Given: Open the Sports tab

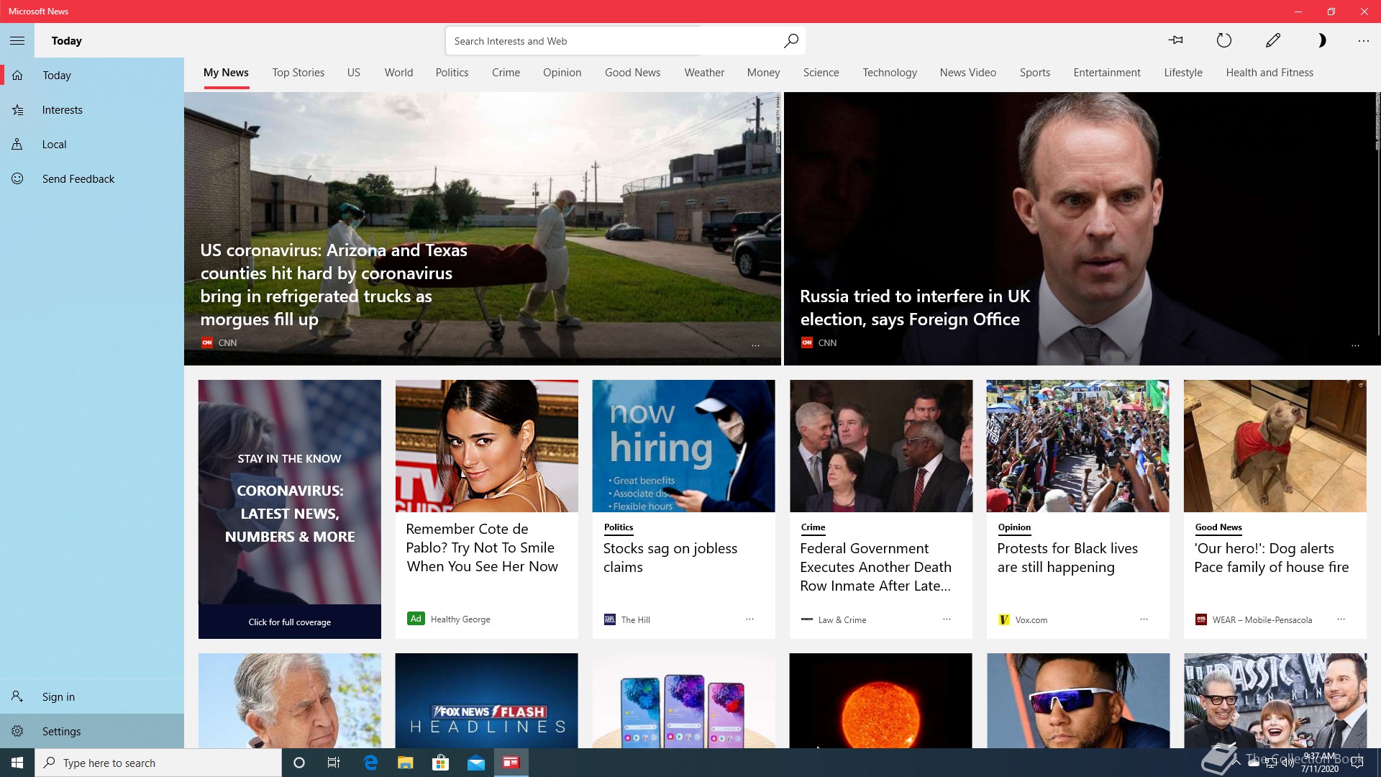Looking at the screenshot, I should point(1035,73).
